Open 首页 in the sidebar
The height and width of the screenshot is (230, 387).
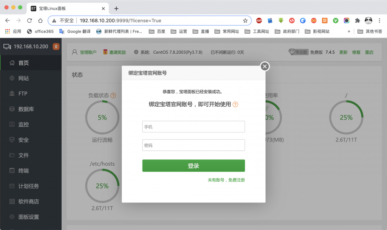[x=31, y=63]
